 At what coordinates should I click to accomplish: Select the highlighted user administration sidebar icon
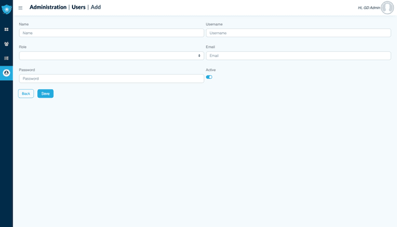coord(6,73)
